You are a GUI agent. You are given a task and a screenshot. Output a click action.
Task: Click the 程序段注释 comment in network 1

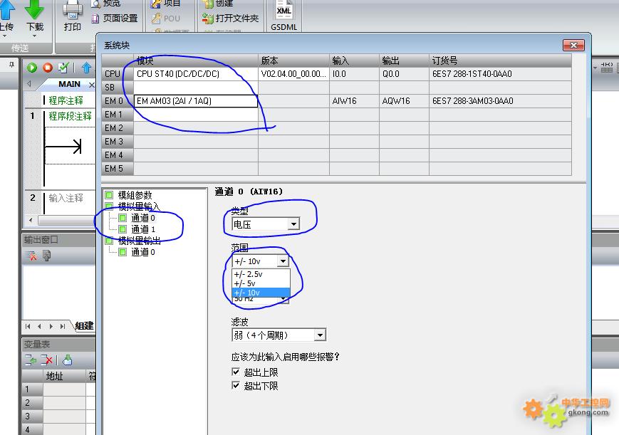coord(71,116)
